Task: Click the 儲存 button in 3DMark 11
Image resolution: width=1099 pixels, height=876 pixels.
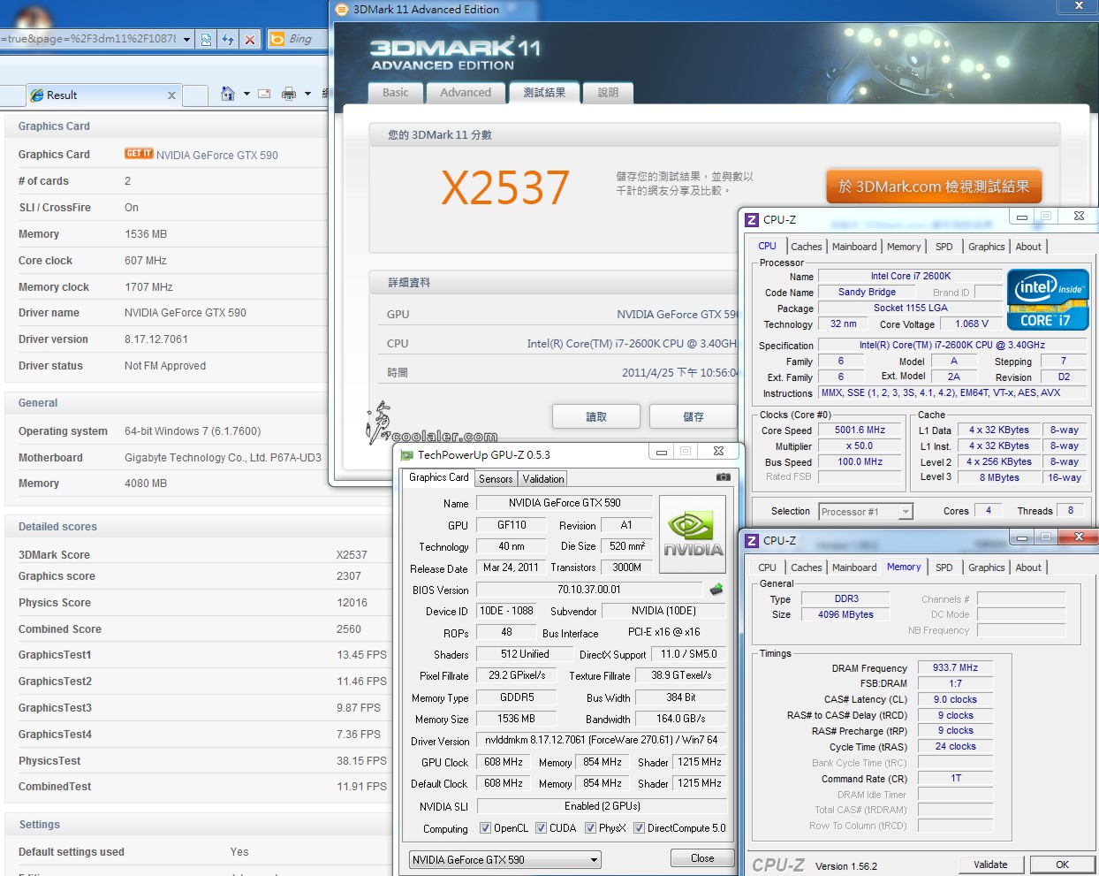Action: [694, 416]
